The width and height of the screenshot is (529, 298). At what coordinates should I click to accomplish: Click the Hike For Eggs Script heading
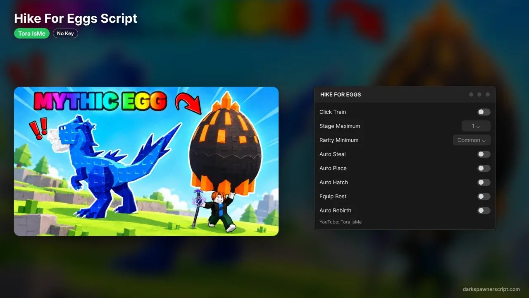pos(76,19)
